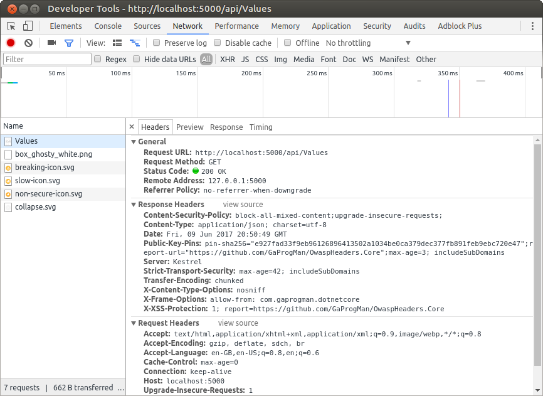Filter requests by Other
This screenshot has width=543, height=396.
coord(426,59)
